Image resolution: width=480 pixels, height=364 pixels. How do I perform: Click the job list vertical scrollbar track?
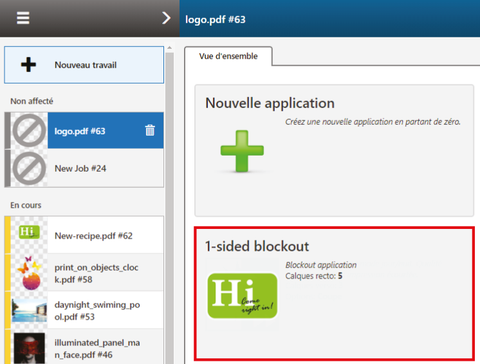[170, 208]
